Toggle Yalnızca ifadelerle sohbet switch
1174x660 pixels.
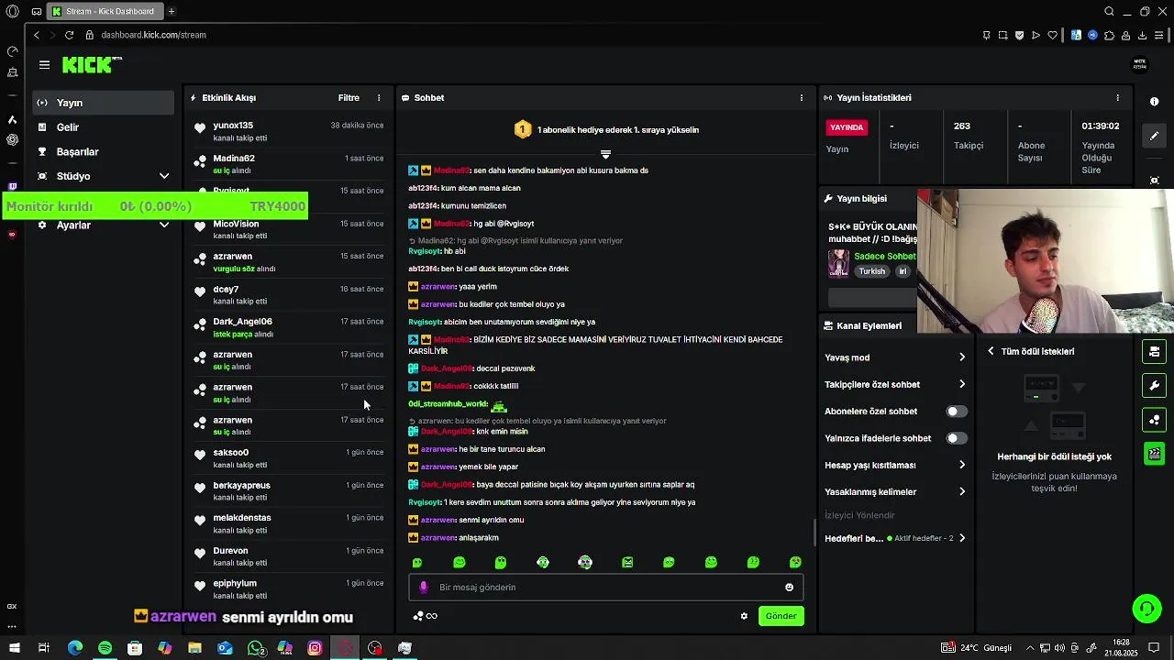957,438
